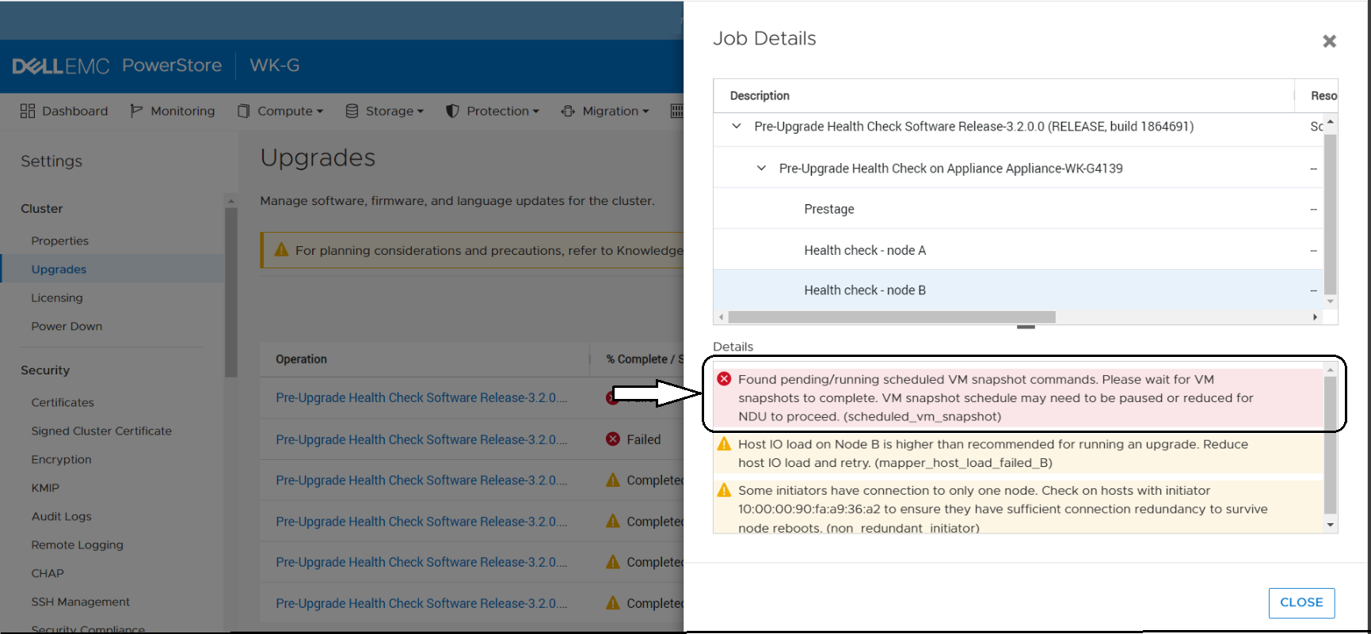Open the Migration dropdown menu

click(x=605, y=111)
